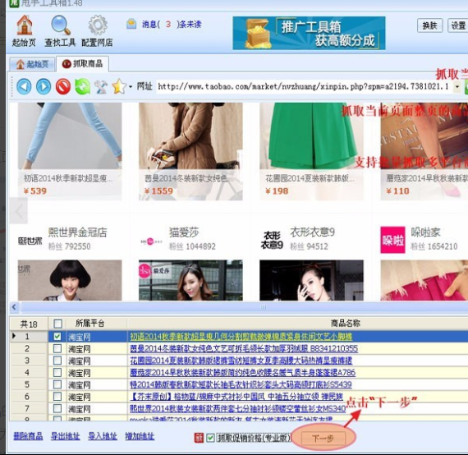Check the checkbox in row 2
This screenshot has height=455, width=468.
coord(57,348)
